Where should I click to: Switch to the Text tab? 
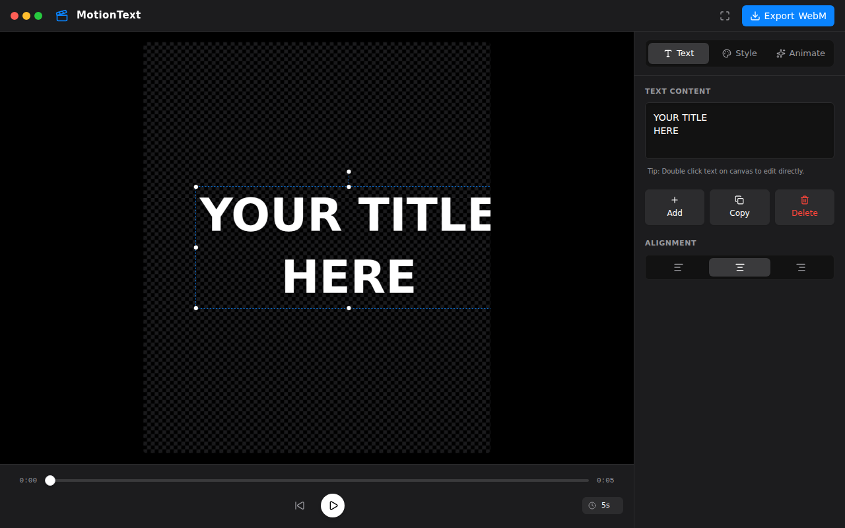pyautogui.click(x=679, y=53)
